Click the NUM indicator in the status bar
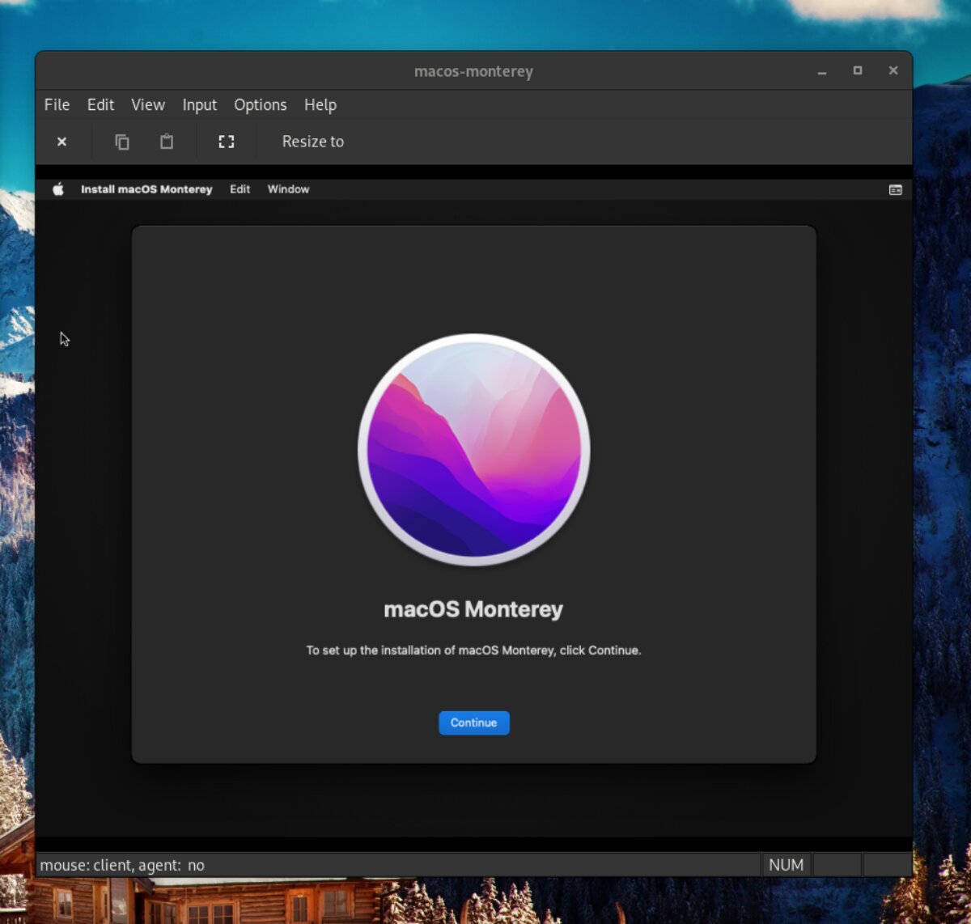The width and height of the screenshot is (971, 924). click(787, 865)
